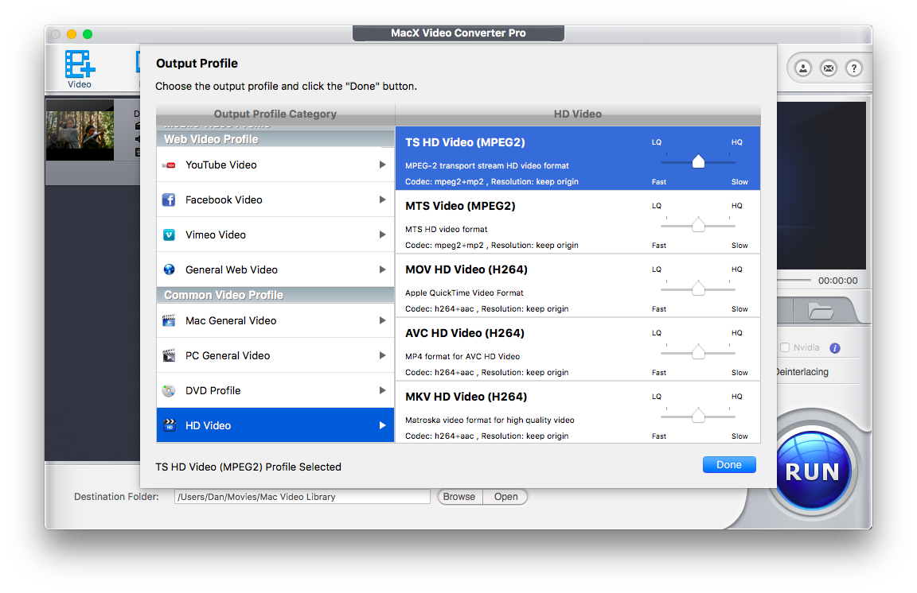Click the General Web Video globe icon
The width and height of the screenshot is (917, 593).
coord(169,269)
